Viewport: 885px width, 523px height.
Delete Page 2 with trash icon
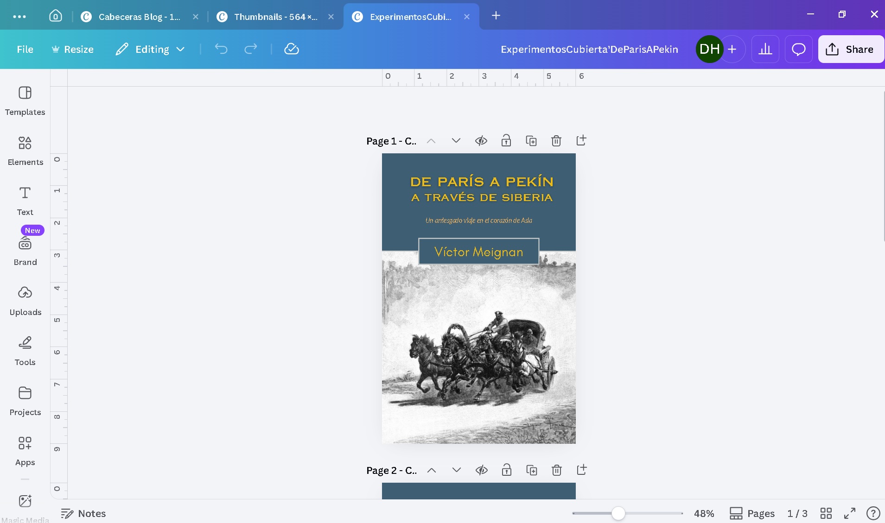point(557,470)
